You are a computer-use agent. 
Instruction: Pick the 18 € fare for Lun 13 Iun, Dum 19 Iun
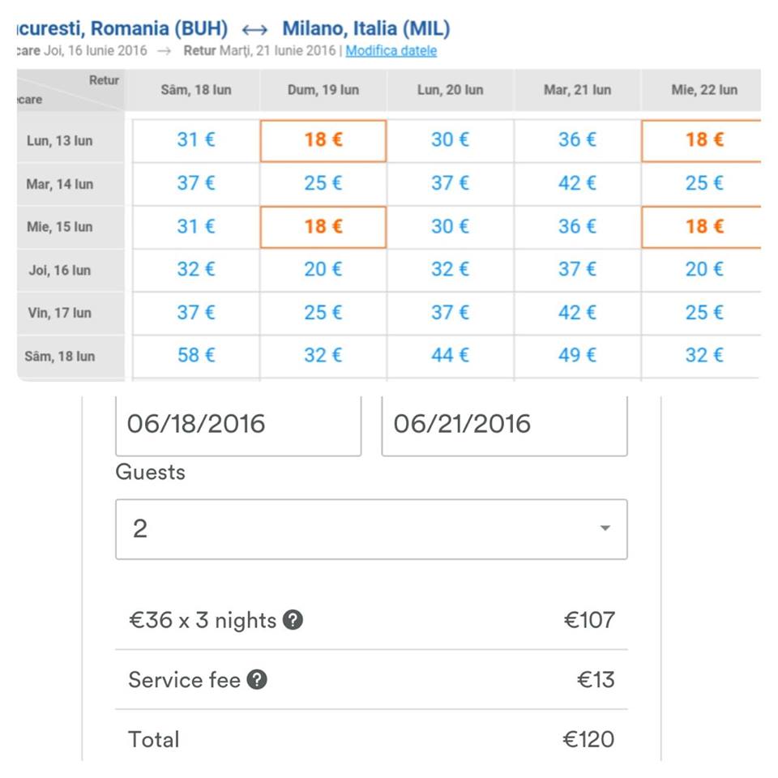coord(323,140)
